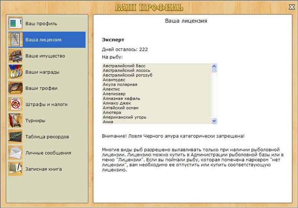Click the envelope icon for messages
Viewport: 298px width, 208px height.
pyautogui.click(x=15, y=153)
